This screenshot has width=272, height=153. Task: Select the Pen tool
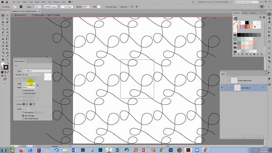pos(3,22)
